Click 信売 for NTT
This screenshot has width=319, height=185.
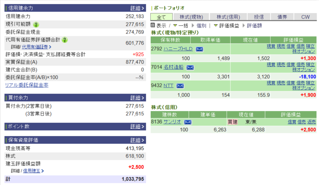(x=301, y=83)
